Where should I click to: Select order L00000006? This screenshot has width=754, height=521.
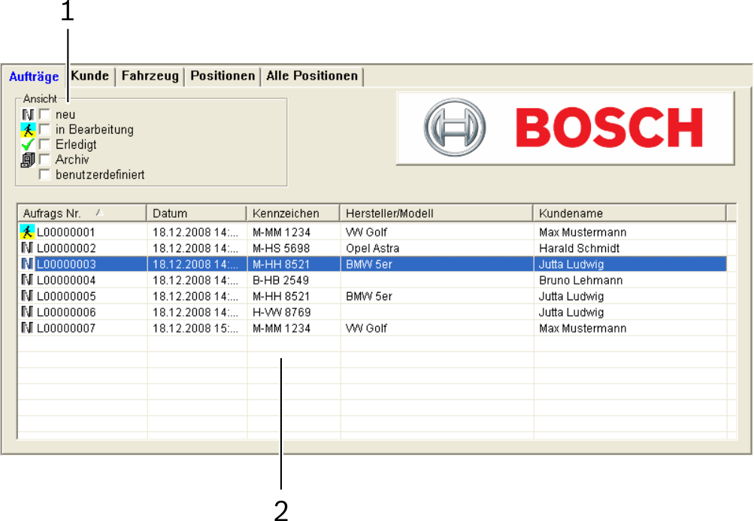tap(372, 312)
